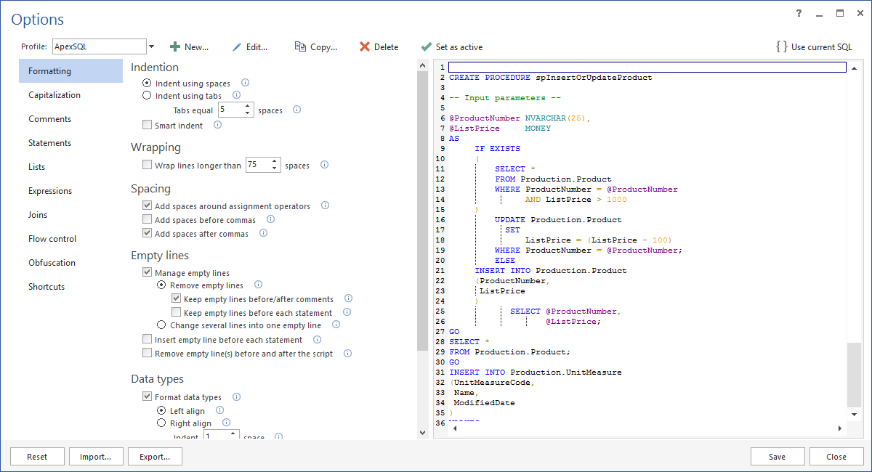Show info for Remove empty lines before/after script

[x=347, y=353]
